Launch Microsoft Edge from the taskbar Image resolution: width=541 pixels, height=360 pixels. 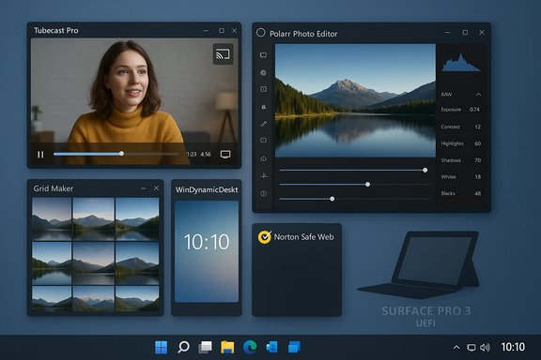(250, 347)
